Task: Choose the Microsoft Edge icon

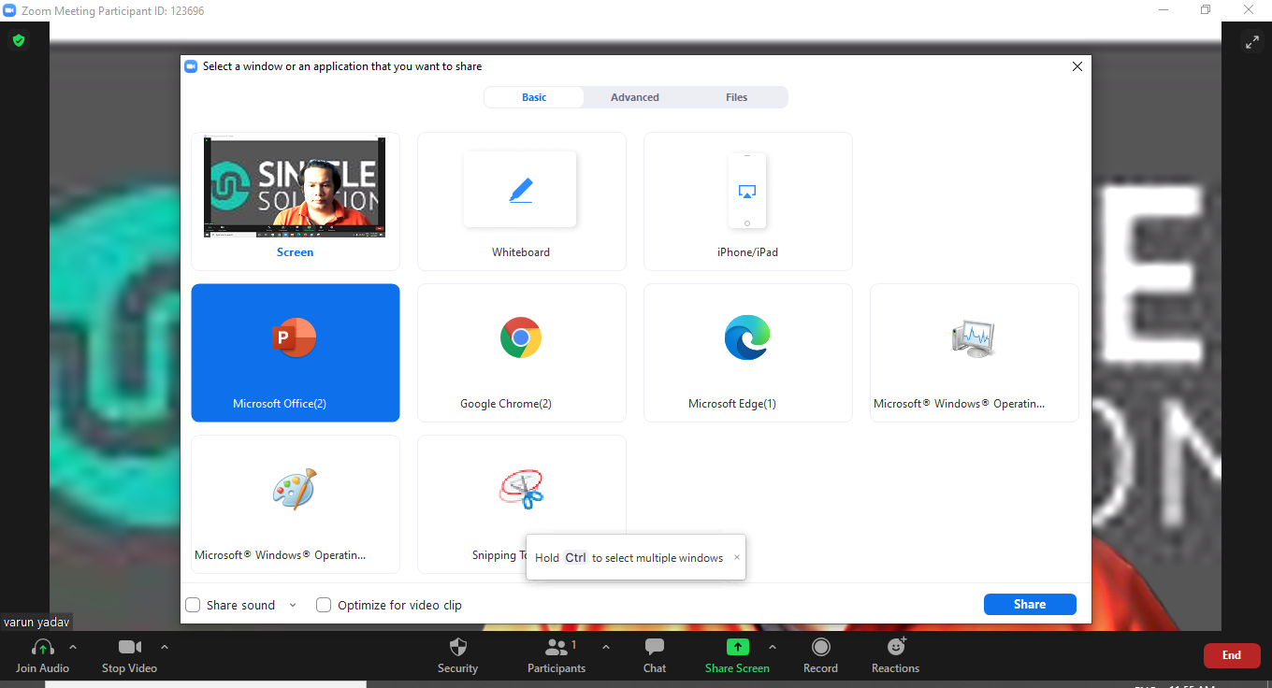Action: coord(747,337)
